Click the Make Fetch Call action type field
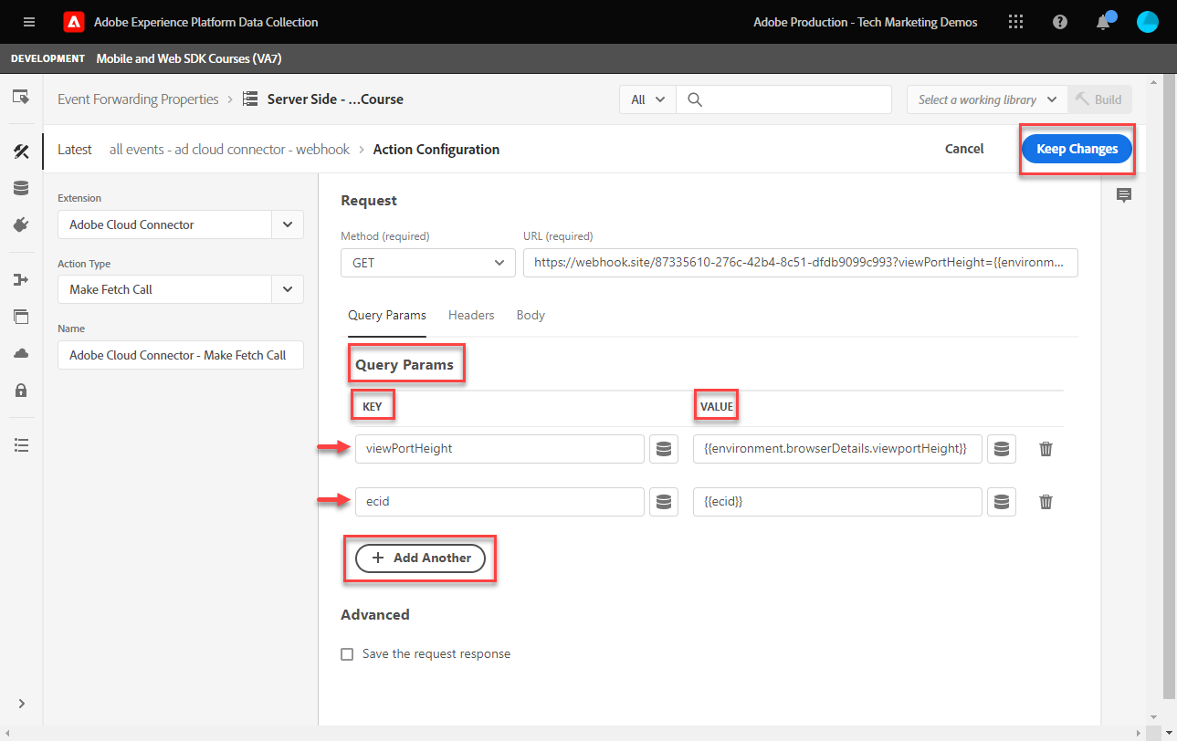Image resolution: width=1177 pixels, height=741 pixels. point(165,289)
